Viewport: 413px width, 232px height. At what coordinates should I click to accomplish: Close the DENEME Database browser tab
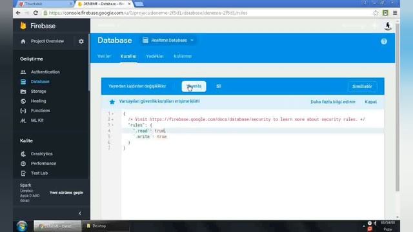click(x=129, y=4)
